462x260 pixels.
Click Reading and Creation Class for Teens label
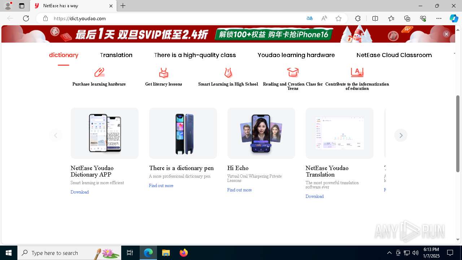coord(293,86)
